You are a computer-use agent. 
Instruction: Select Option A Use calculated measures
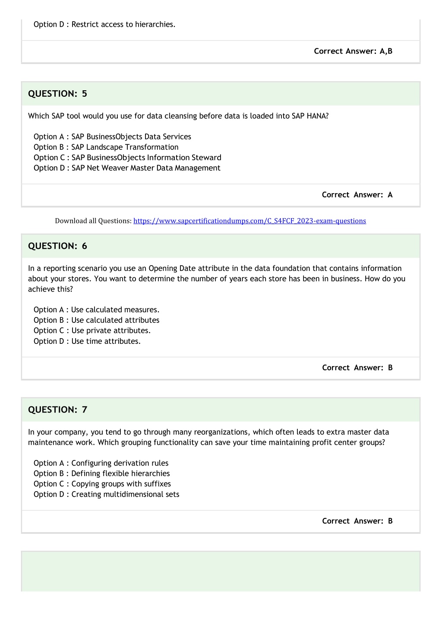[97, 310]
